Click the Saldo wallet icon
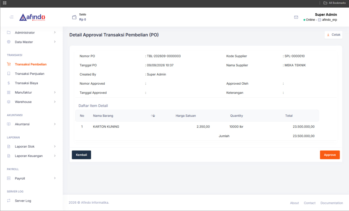This screenshot has height=211, width=349. pyautogui.click(x=74, y=17)
